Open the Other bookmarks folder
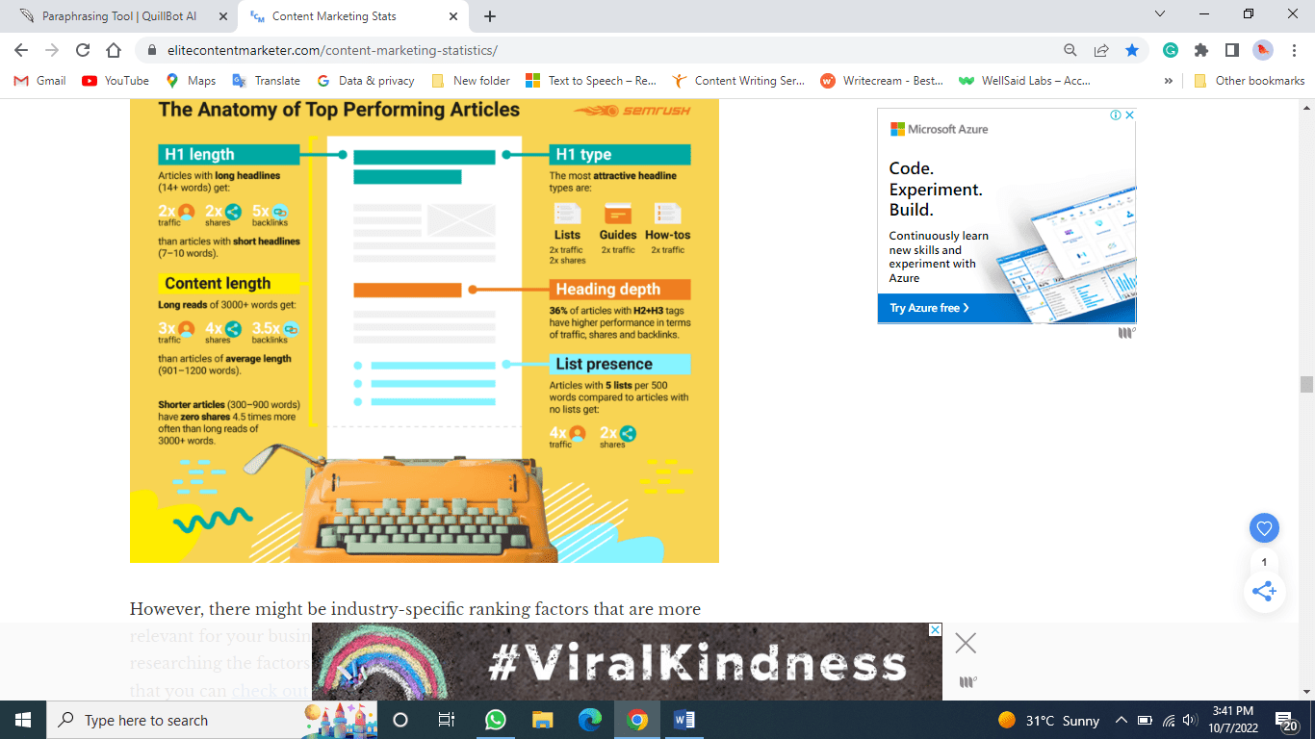This screenshot has width=1315, height=739. tap(1249, 81)
